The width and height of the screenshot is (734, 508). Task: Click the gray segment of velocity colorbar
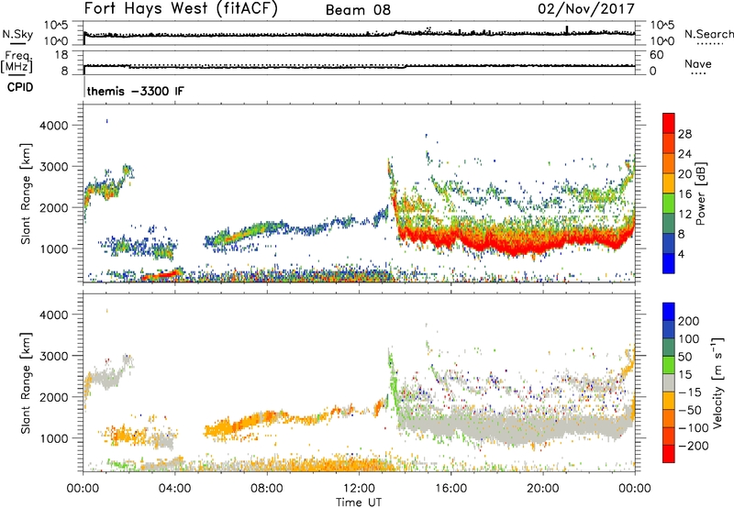pos(669,382)
